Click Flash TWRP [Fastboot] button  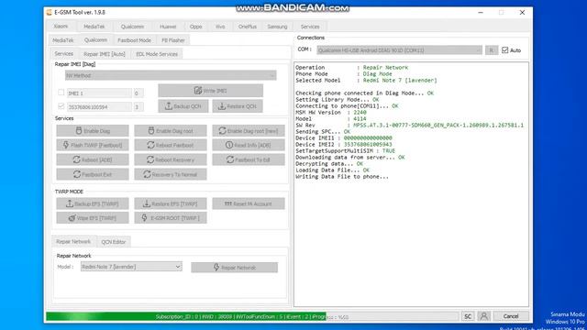point(93,145)
